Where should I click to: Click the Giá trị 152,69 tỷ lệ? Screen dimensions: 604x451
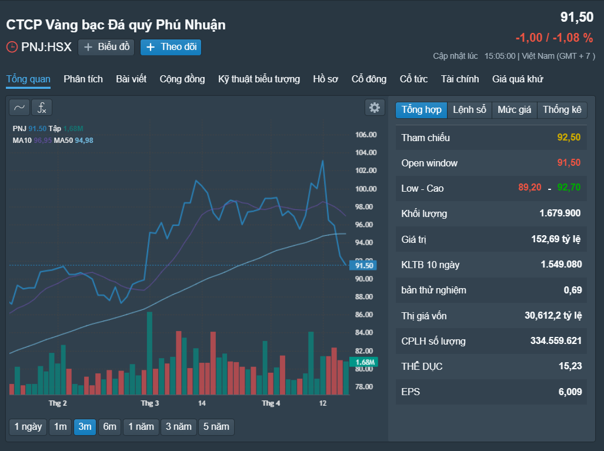click(x=556, y=239)
